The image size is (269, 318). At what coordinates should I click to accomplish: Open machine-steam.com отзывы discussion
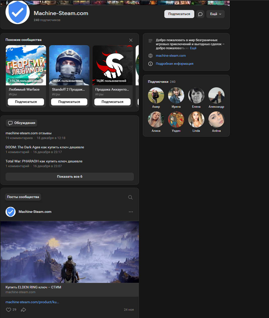click(x=28, y=133)
